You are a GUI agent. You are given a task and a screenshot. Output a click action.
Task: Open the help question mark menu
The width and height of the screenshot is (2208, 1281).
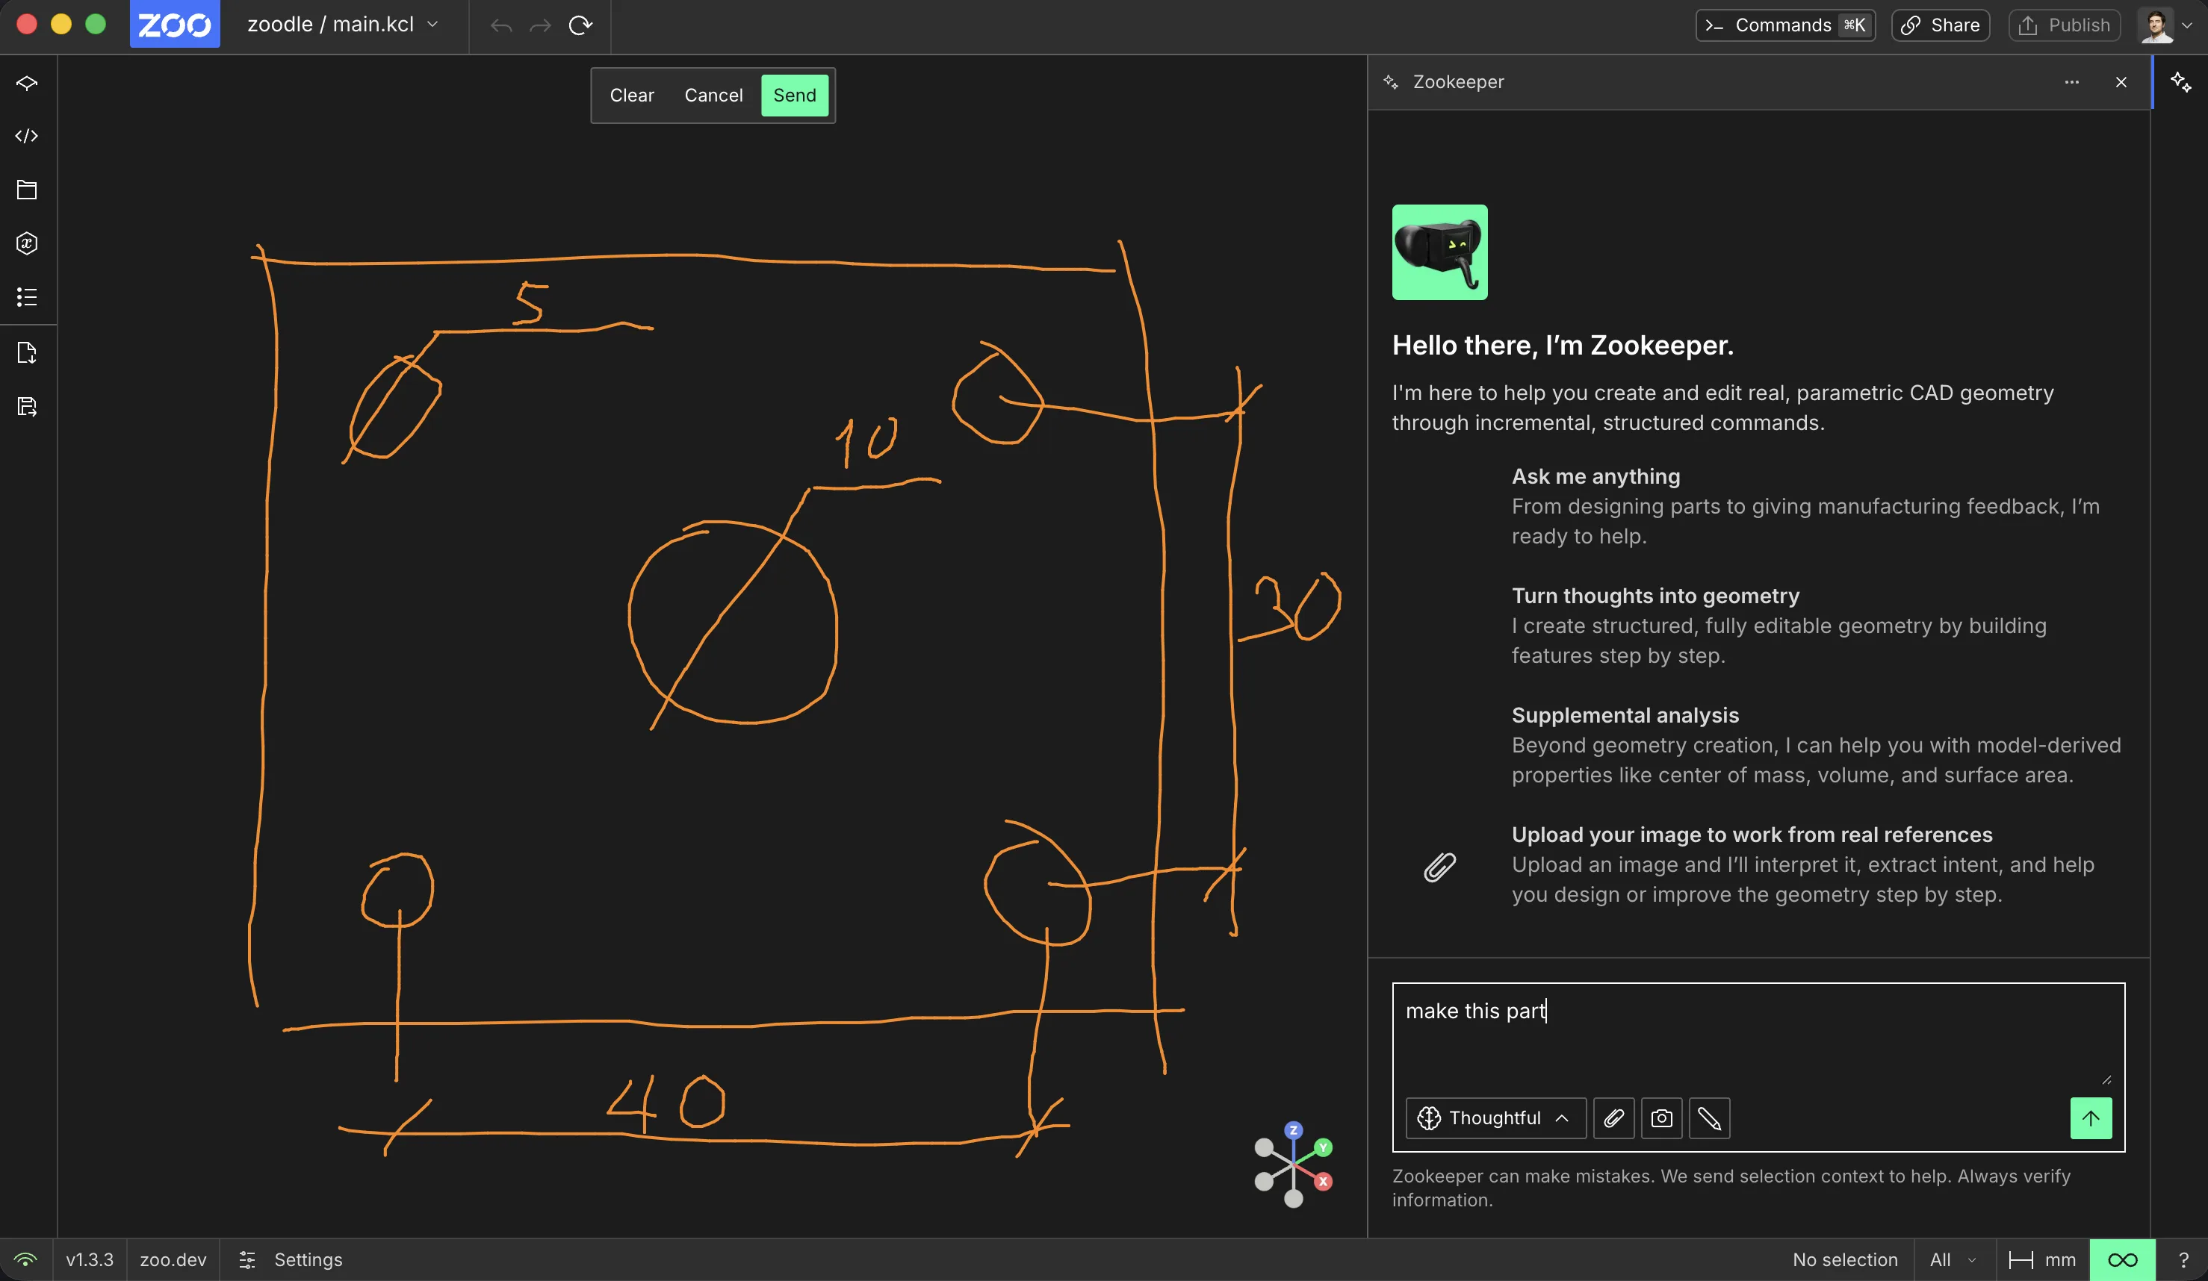pyautogui.click(x=2183, y=1260)
